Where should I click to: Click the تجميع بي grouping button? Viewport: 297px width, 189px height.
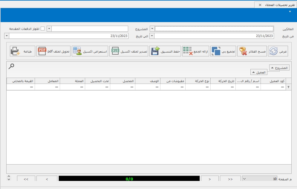223,51
